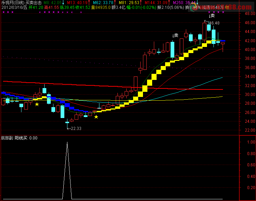
Task: Click the up arrow beside M62: 33.78
Action: pos(115,3)
